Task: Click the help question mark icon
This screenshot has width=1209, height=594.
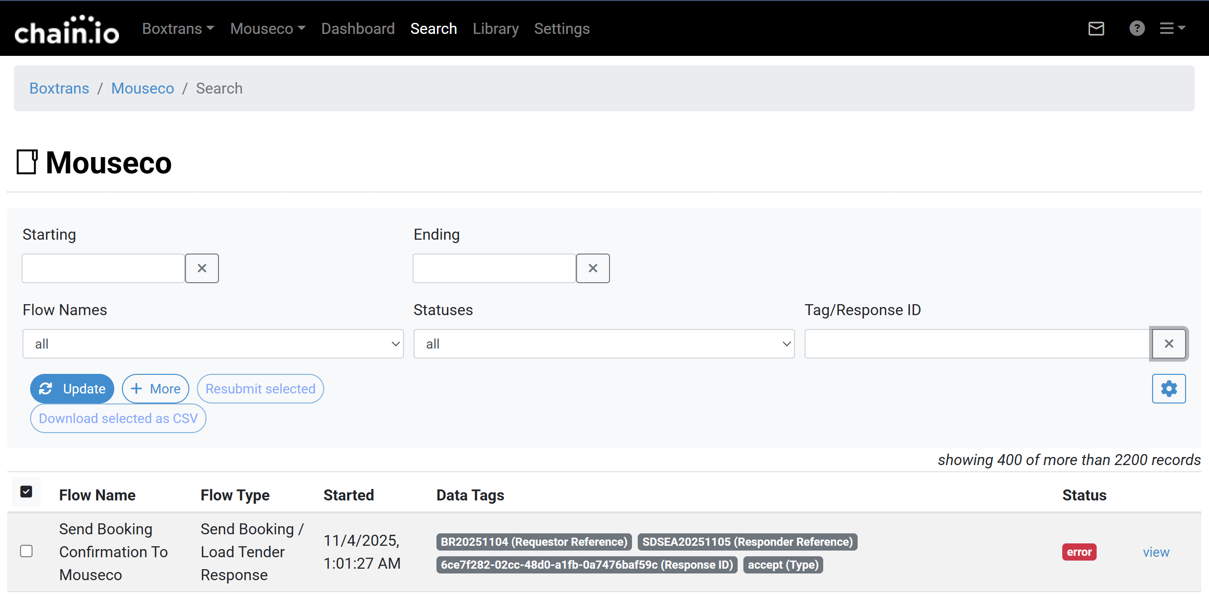Action: point(1137,29)
